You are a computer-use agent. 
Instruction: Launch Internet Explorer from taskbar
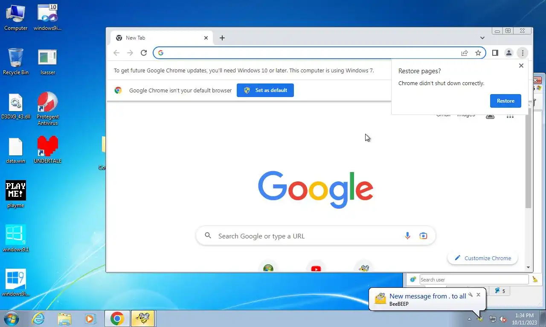[x=38, y=318]
